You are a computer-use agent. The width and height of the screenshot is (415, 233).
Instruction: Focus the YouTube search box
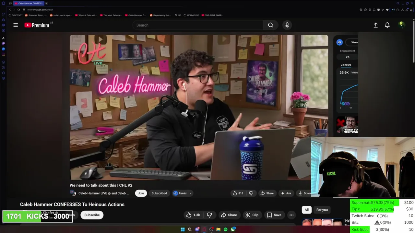[198, 25]
